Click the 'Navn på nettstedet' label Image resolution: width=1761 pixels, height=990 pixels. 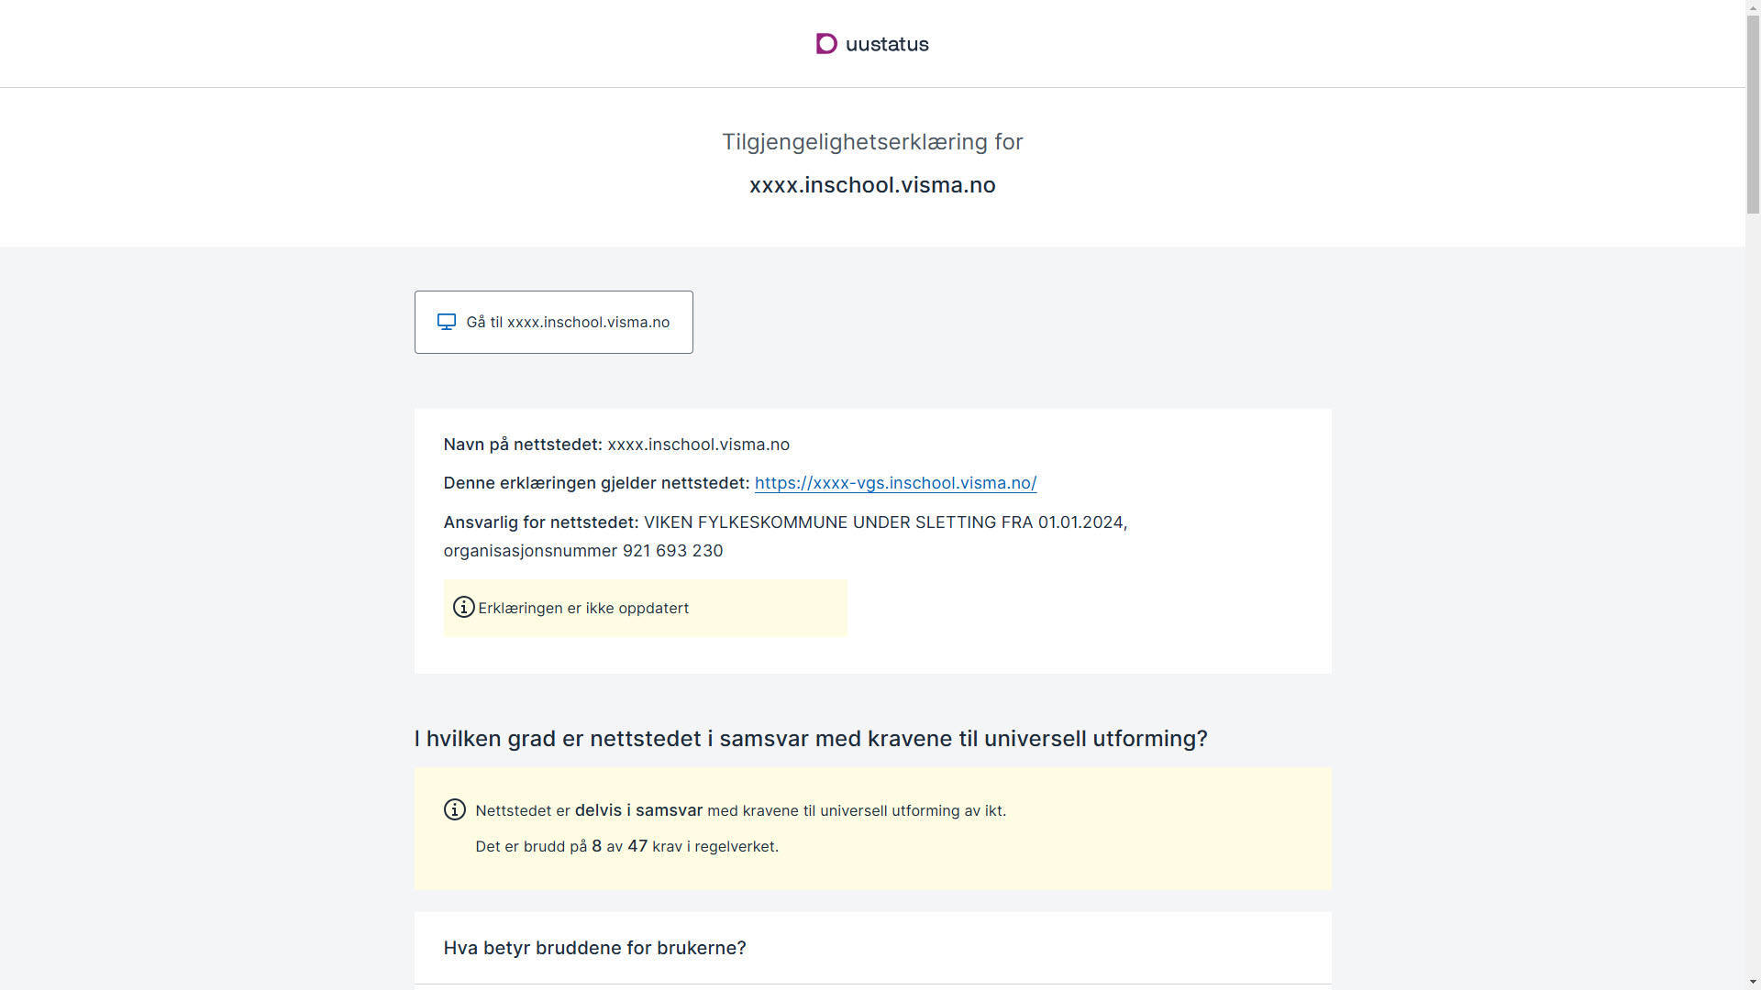point(523,445)
